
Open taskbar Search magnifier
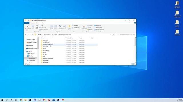tap(7, 100)
